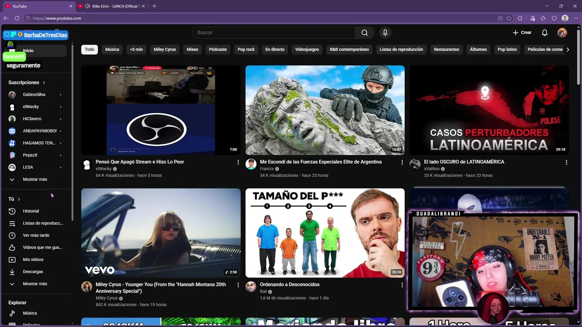Open Vídeos que me gustan
The image size is (582, 327).
(x=36, y=248)
